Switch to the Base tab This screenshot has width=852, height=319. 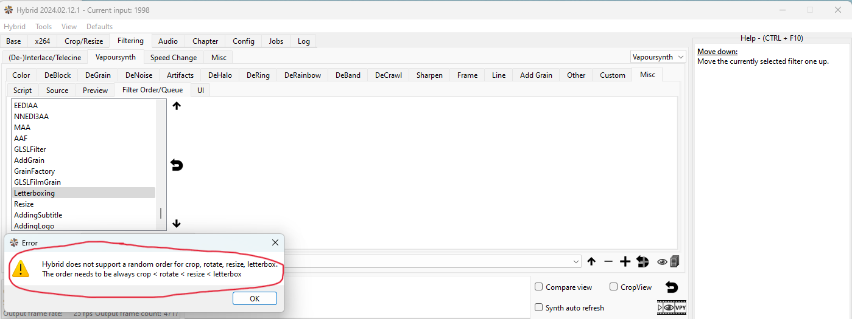[x=13, y=41]
